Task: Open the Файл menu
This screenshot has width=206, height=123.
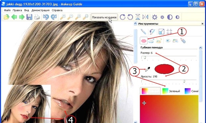Action: pos(7,10)
